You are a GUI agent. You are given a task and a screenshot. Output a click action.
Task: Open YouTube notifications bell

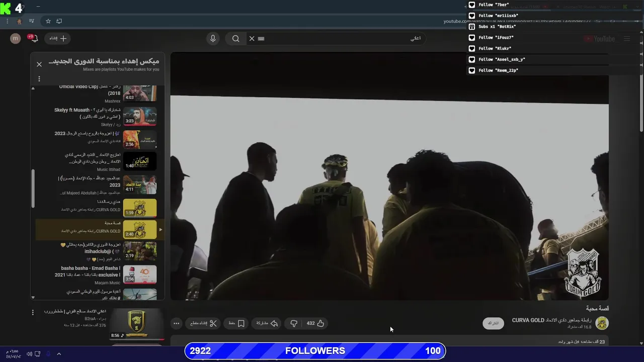[x=34, y=38]
